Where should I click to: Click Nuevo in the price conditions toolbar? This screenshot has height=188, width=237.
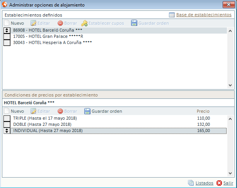click(14, 111)
